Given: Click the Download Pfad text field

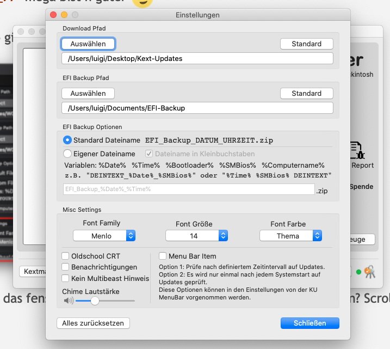Looking at the screenshot, I should pos(197,58).
